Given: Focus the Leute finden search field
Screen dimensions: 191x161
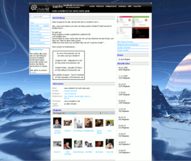Looking at the screenshot, I should point(40,16).
